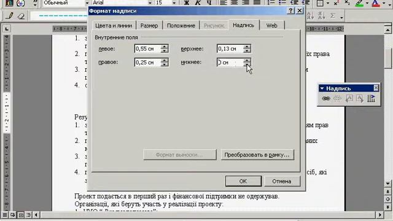Open the tables toolbar options arrow

coord(341,17)
